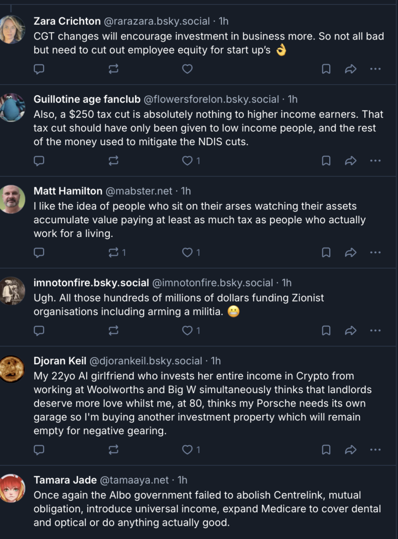The height and width of the screenshot is (539, 398).
Task: Reply to Zara Crichton's post
Action: [39, 69]
